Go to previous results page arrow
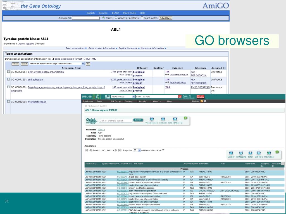Viewport: 286px width, 214px height. tap(90, 150)
